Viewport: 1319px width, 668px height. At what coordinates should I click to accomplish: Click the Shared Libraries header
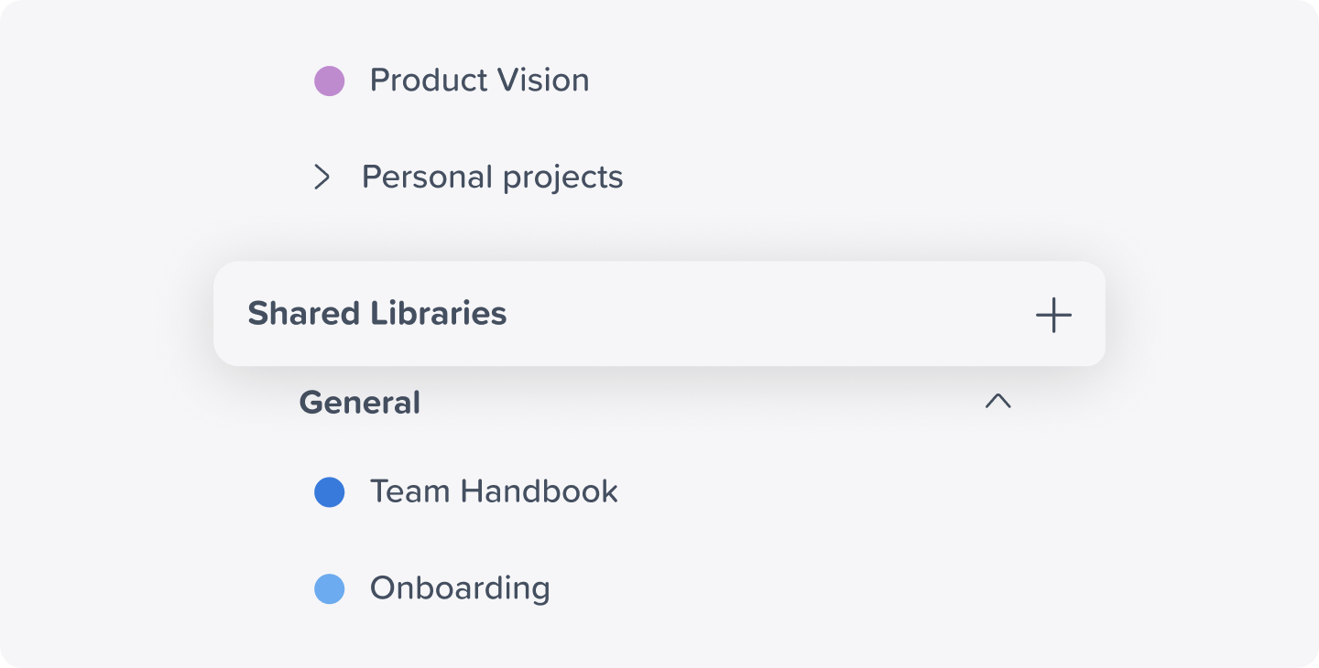pyautogui.click(x=376, y=314)
